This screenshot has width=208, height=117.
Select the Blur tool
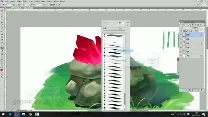[2, 45]
